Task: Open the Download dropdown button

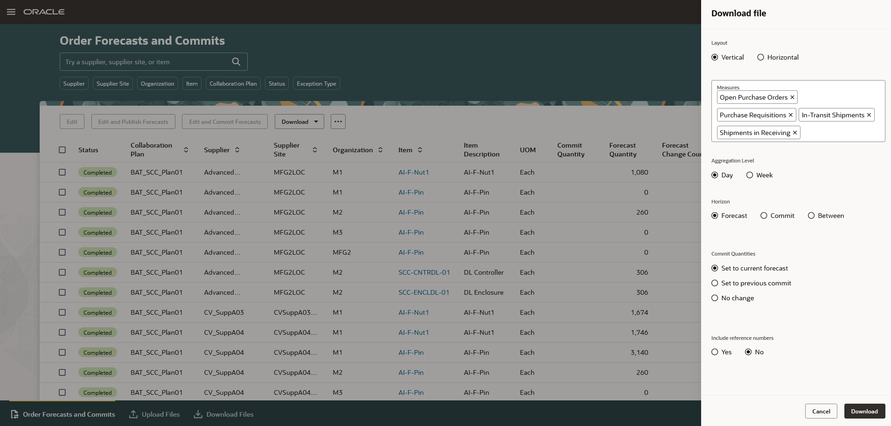Action: [299, 122]
